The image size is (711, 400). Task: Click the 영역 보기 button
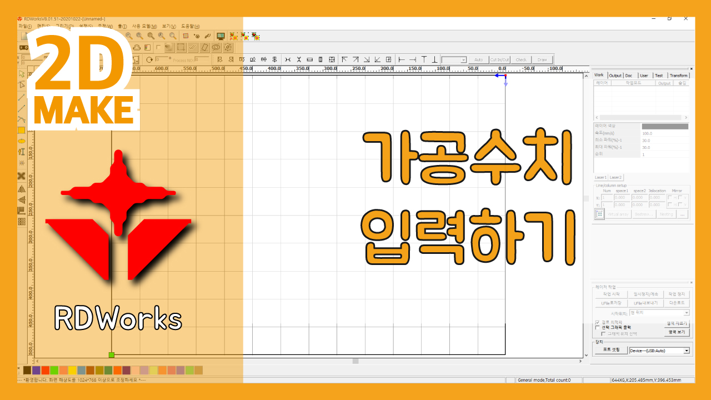click(x=677, y=332)
